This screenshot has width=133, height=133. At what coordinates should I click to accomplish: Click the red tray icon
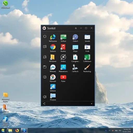pos(113,130)
